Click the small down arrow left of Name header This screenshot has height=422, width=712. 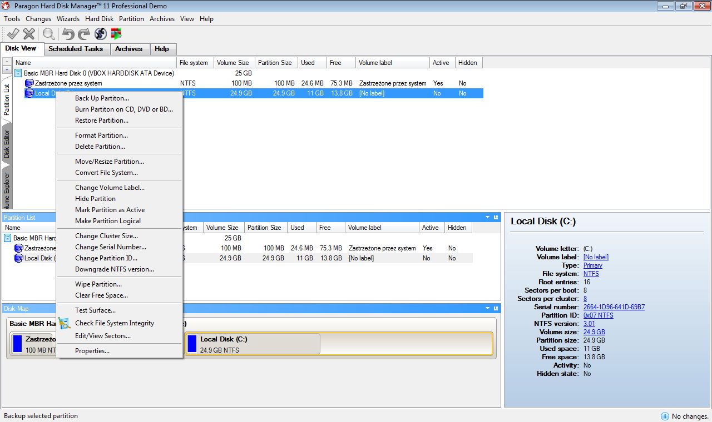(x=7, y=69)
